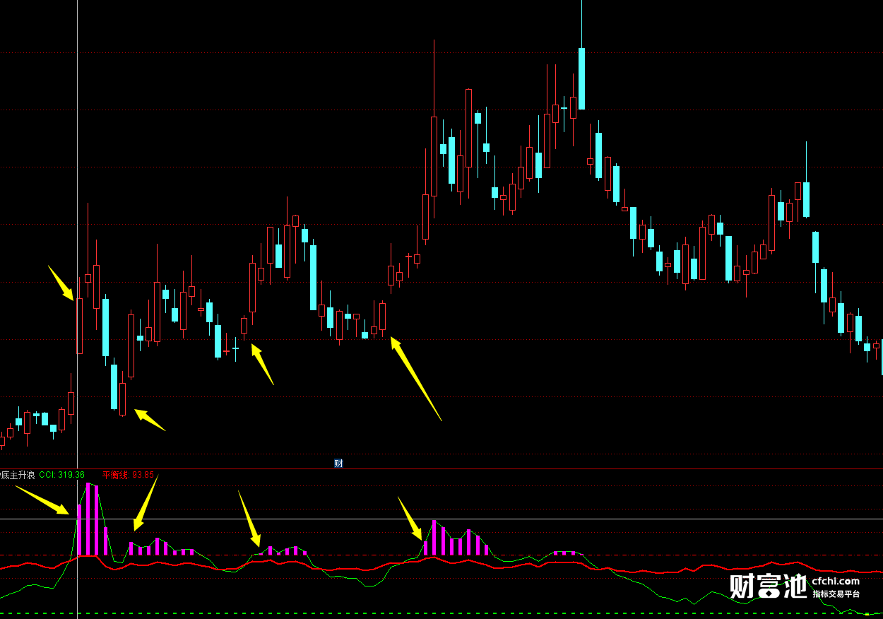This screenshot has height=619, width=883.
Task: Select the 底主升浪 indicator name label
Action: pyautogui.click(x=17, y=475)
